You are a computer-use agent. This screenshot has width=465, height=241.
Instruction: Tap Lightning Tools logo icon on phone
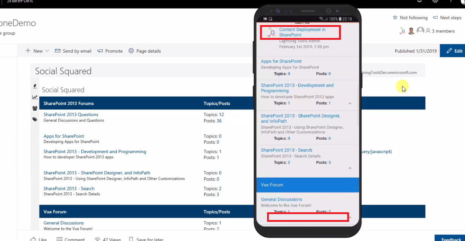(x=271, y=32)
